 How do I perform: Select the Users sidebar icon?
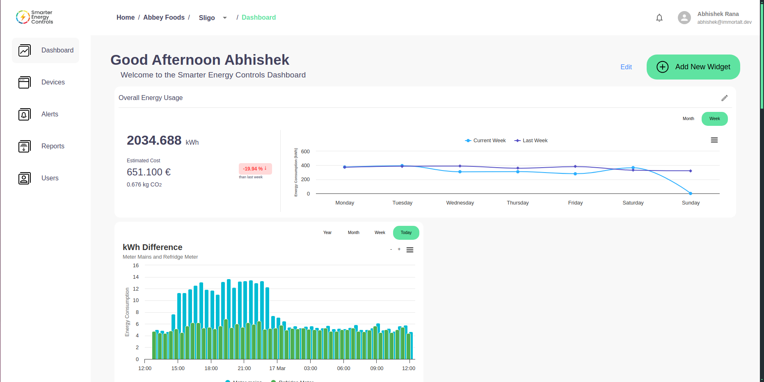[25, 178]
